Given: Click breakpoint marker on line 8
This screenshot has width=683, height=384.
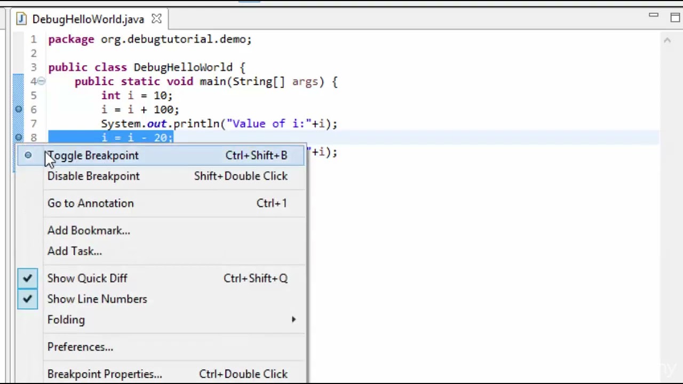Looking at the screenshot, I should point(18,138).
